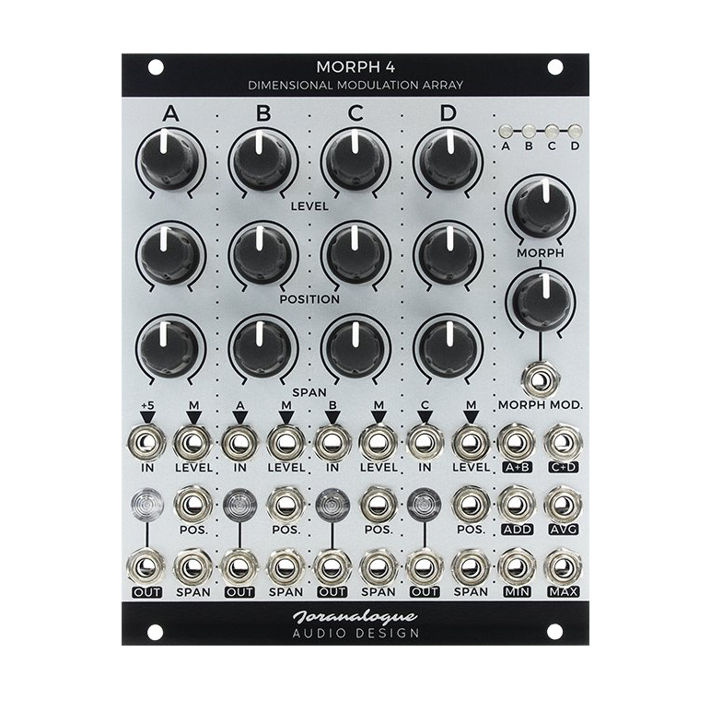Image resolution: width=711 pixels, height=711 pixels.
Task: Click the channel C output indicator light above OUT
Action: (x=332, y=504)
